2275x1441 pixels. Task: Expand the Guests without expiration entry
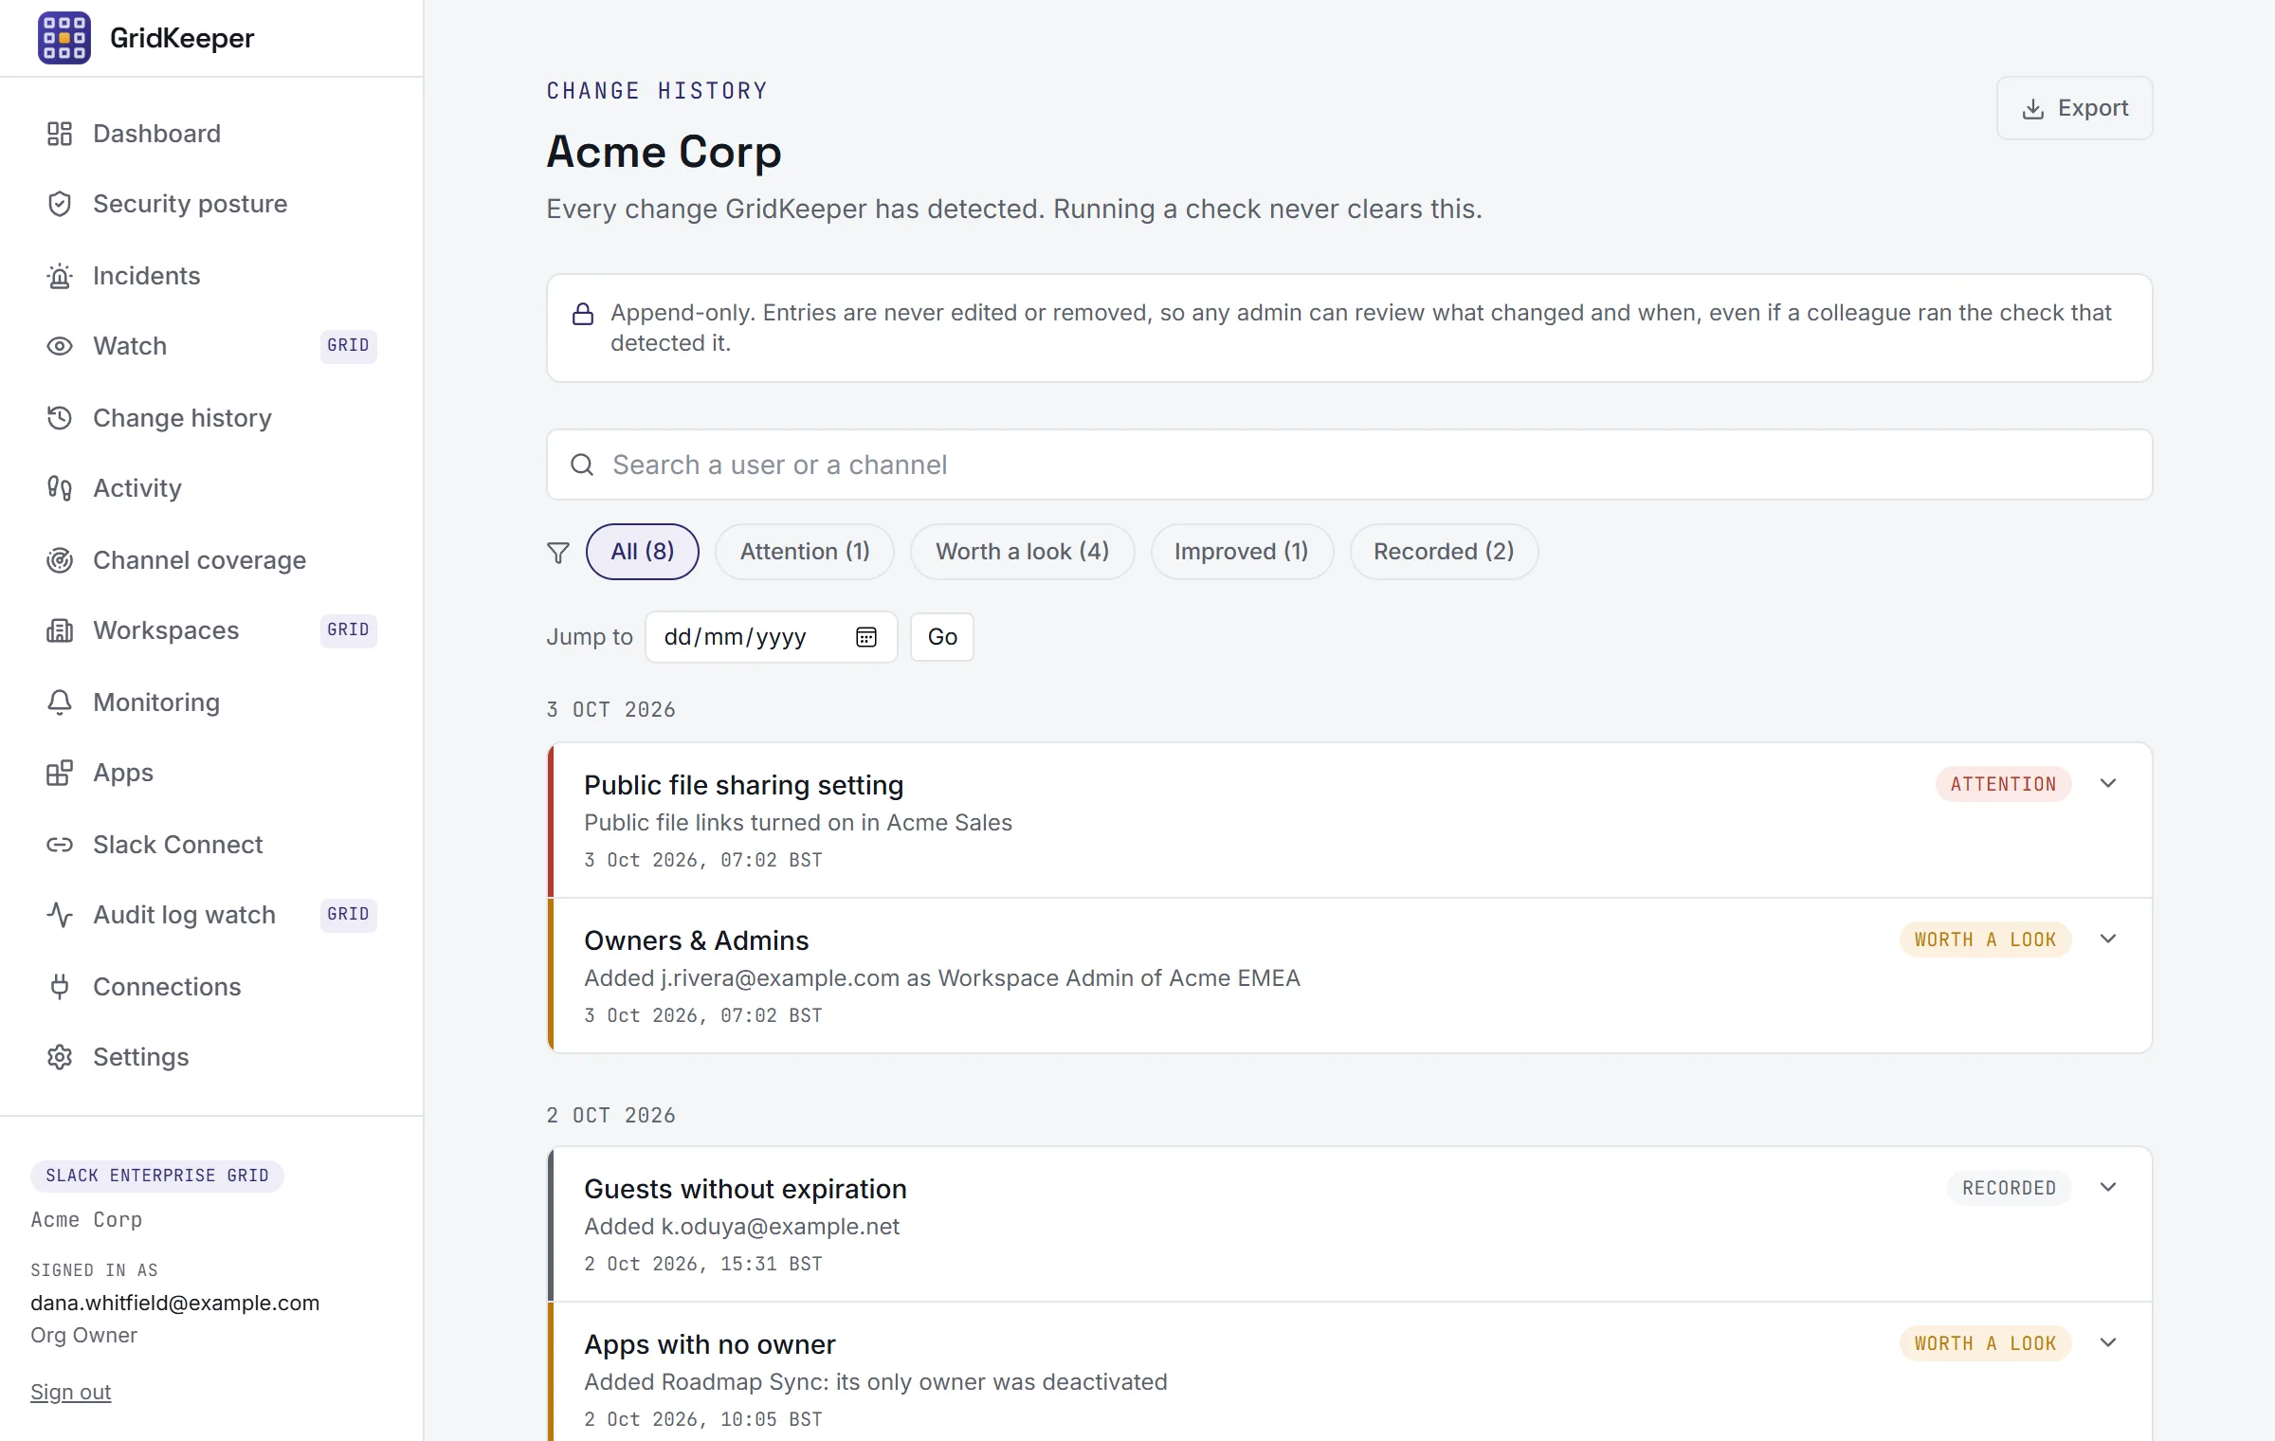(x=2108, y=1188)
